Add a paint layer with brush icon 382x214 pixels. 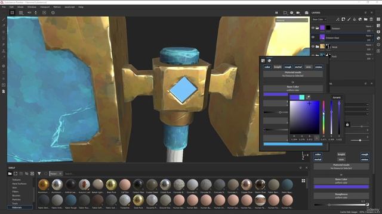[349, 20]
